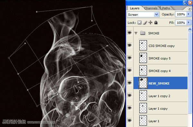Open the Fill slider arrow
This screenshot has height=127, width=193.
click(188, 23)
